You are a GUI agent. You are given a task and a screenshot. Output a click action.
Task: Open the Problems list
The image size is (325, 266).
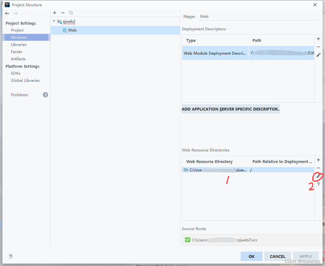point(19,95)
